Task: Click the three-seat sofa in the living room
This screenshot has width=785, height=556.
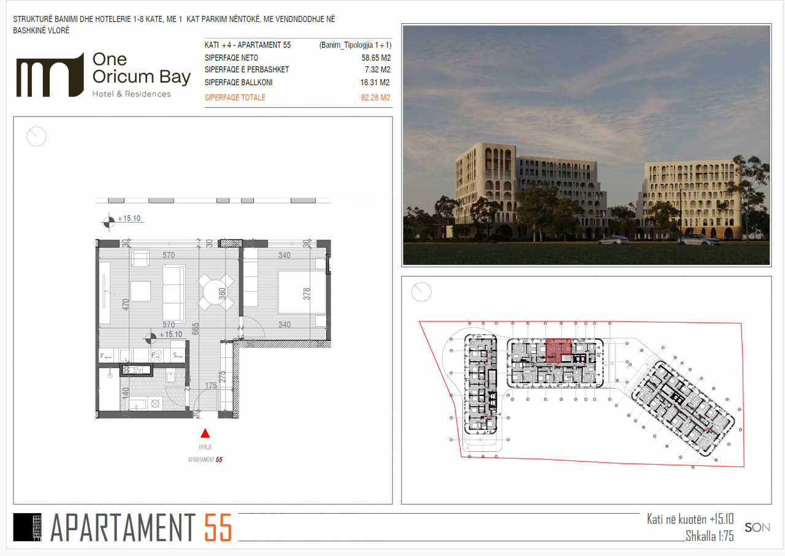Action: (x=174, y=290)
